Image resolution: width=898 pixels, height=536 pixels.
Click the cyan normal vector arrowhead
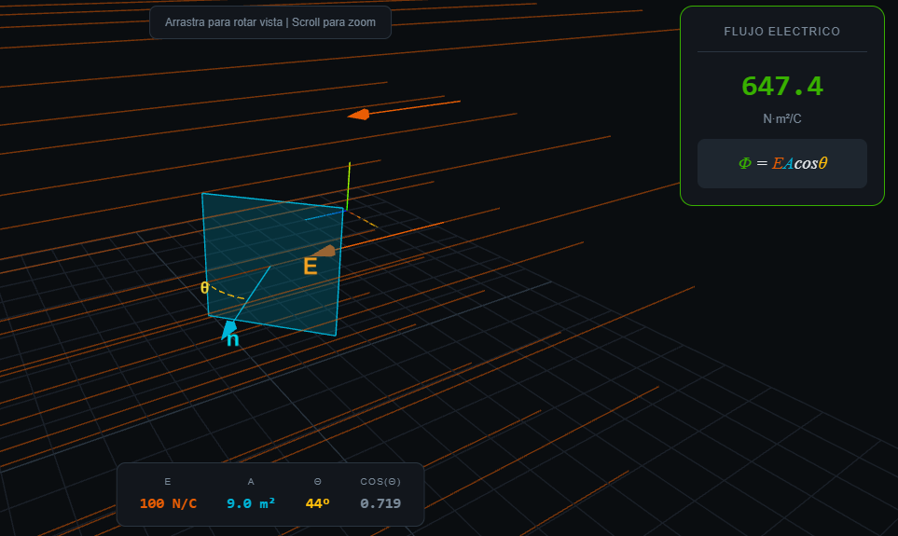[x=227, y=327]
